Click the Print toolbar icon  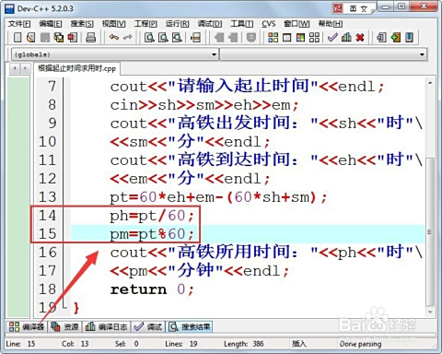(x=90, y=38)
